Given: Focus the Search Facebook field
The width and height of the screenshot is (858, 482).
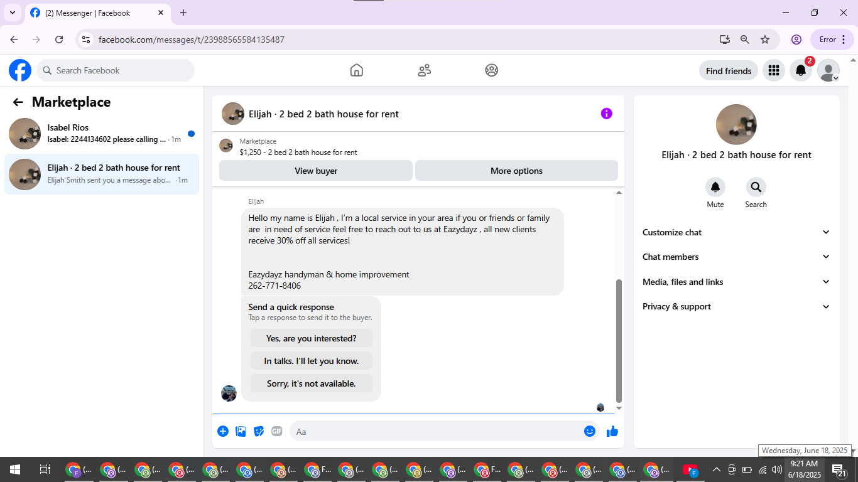Looking at the screenshot, I should (116, 70).
